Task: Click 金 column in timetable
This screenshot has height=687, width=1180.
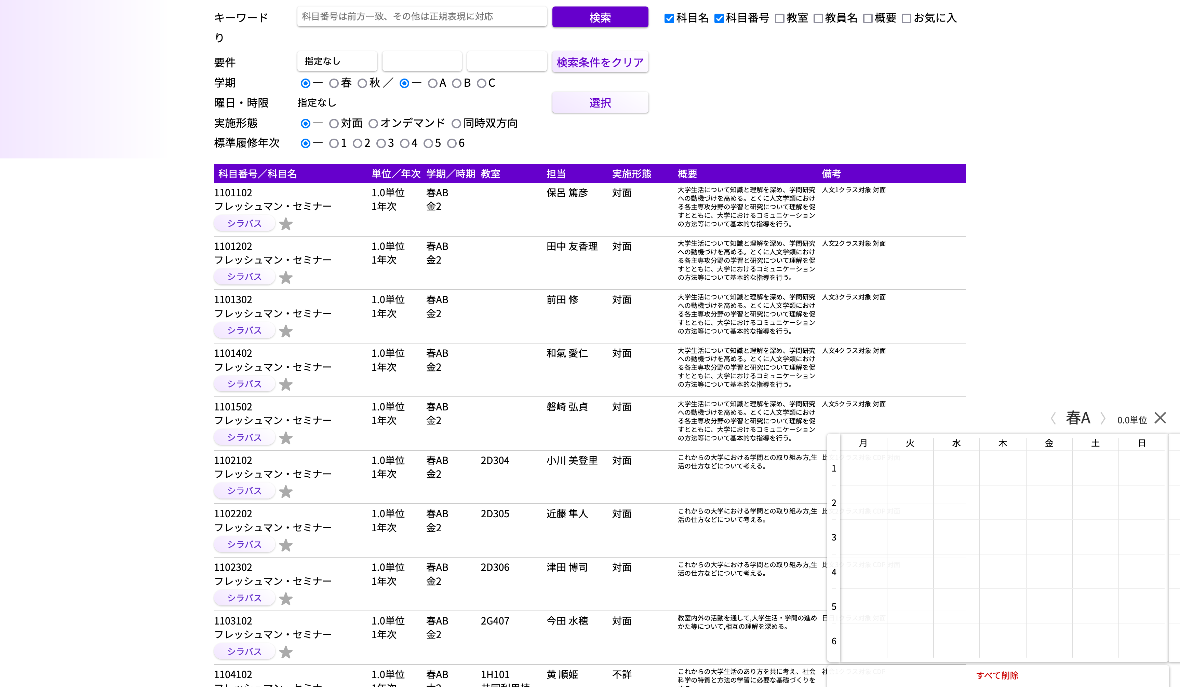Action: 1049,443
